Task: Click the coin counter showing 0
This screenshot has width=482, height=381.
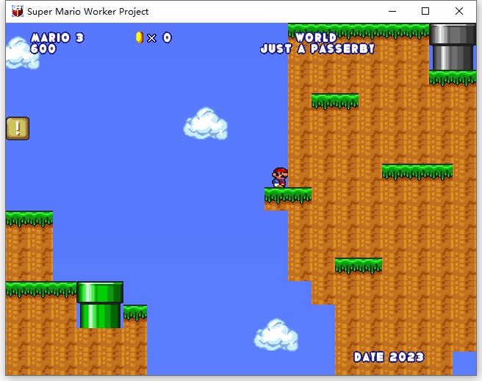Action: (167, 37)
